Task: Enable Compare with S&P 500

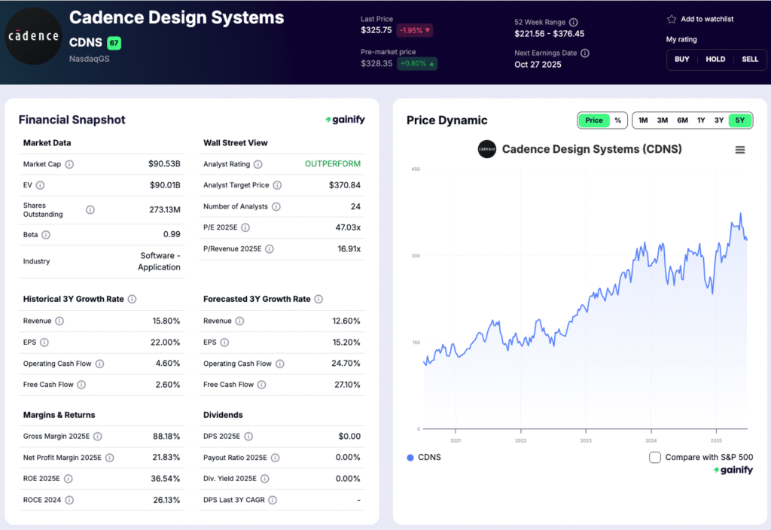Action: (x=654, y=457)
